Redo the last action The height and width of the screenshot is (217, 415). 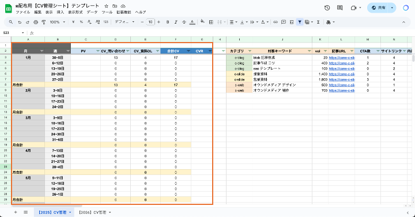pos(28,22)
